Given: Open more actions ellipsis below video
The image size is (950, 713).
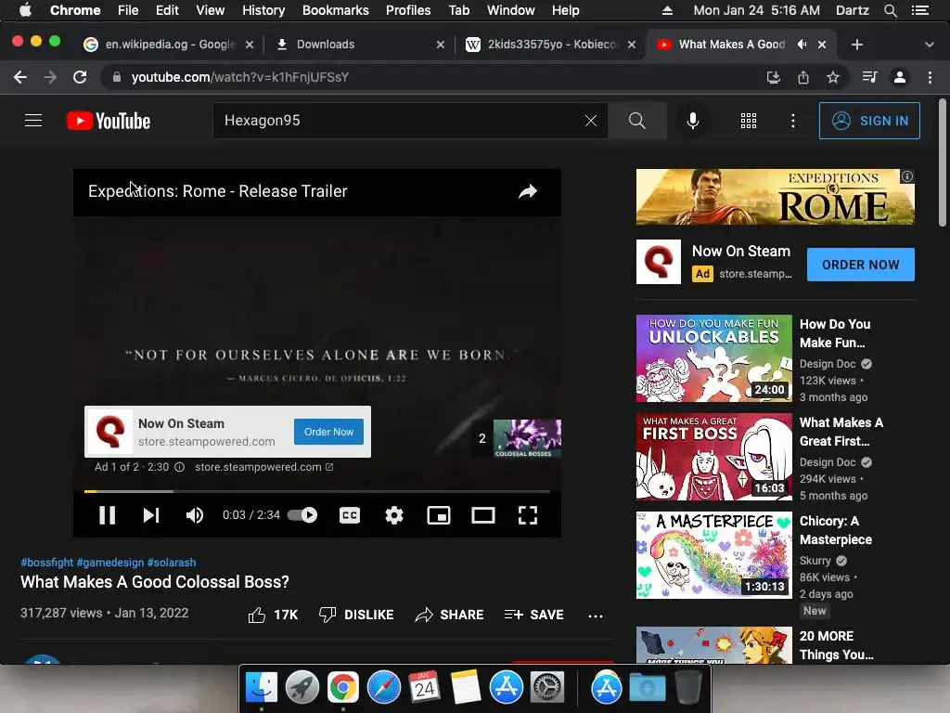Looking at the screenshot, I should pos(596,616).
